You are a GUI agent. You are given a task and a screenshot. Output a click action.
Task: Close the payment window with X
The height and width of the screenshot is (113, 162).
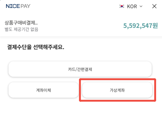pyautogui.click(x=154, y=6)
